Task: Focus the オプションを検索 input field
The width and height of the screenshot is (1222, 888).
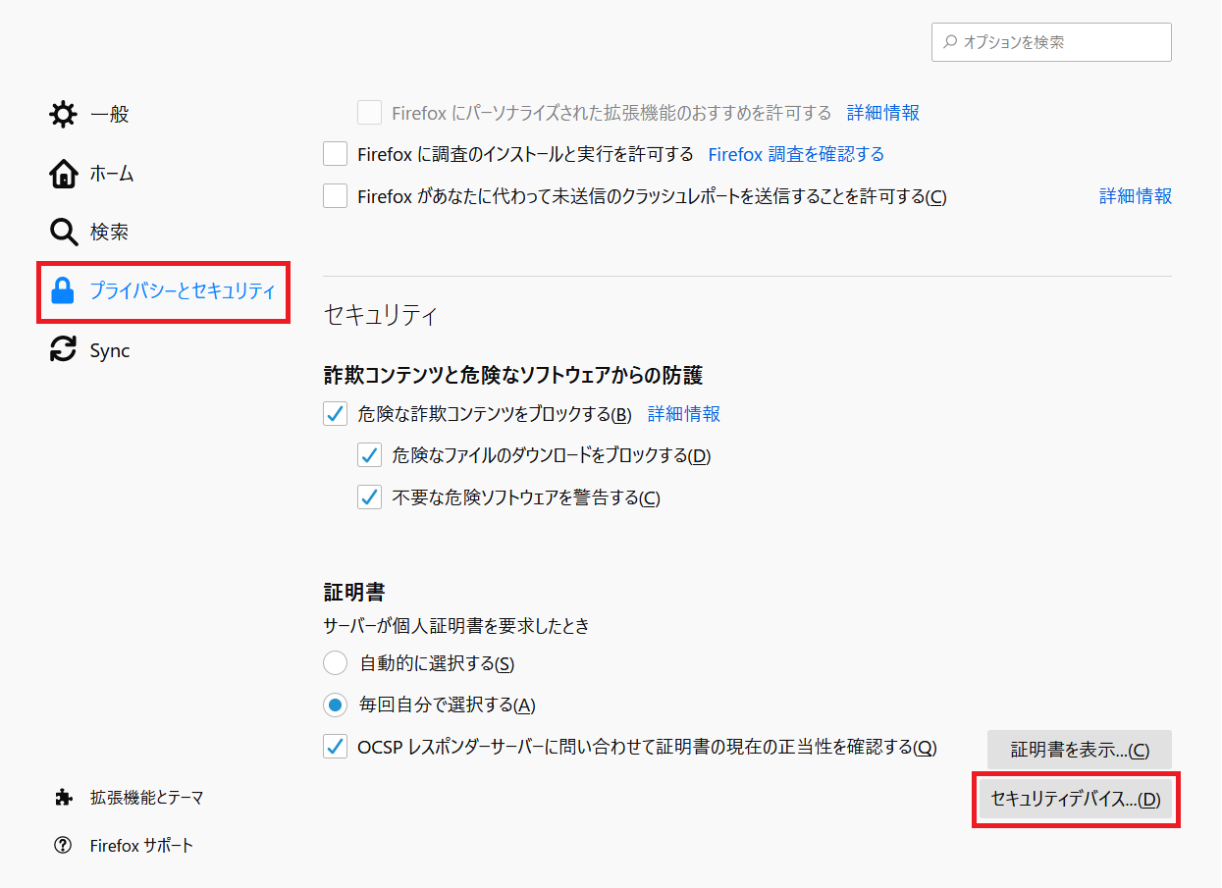Action: point(1060,42)
